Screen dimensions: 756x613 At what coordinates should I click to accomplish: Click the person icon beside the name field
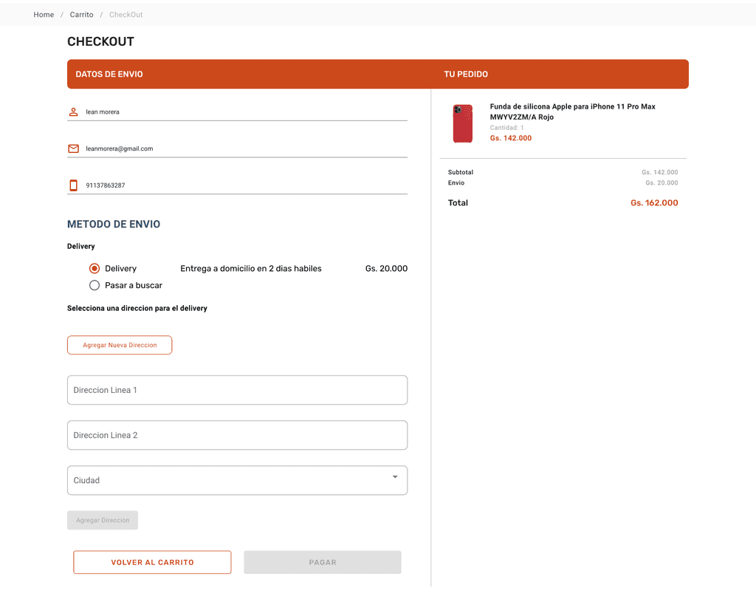(x=73, y=112)
